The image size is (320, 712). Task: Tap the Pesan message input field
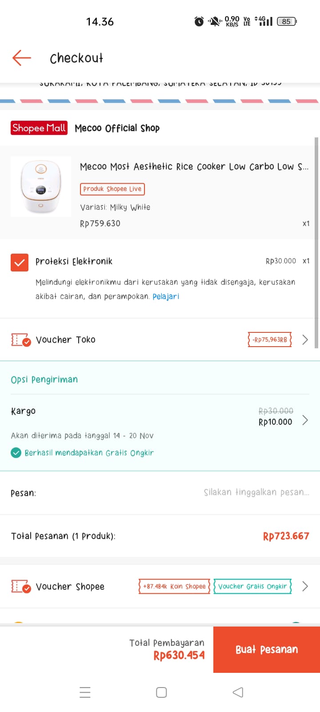coord(256,492)
